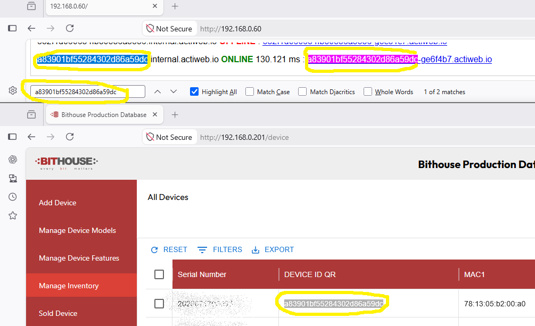535x326 pixels.
Task: Select the Bithouse Production Database tab
Action: click(104, 114)
